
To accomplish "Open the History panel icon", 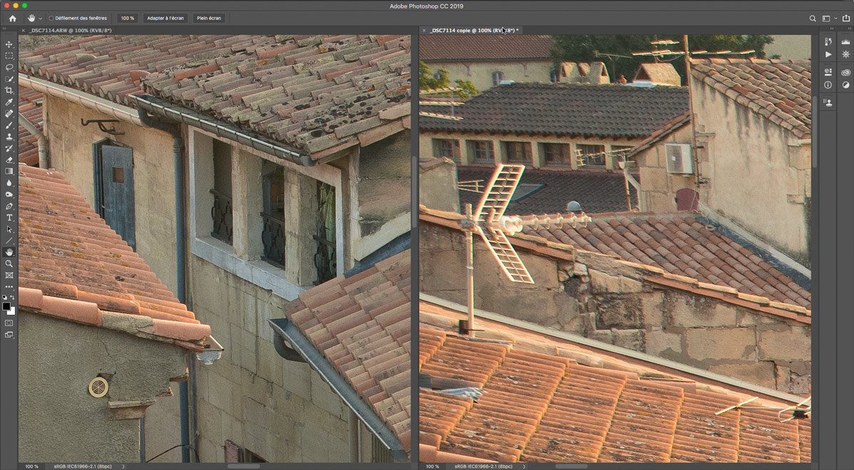I will pos(828,43).
